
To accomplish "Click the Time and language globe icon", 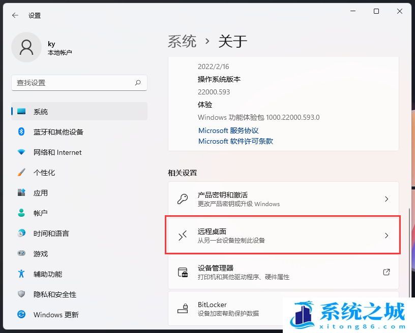I will click(21, 233).
